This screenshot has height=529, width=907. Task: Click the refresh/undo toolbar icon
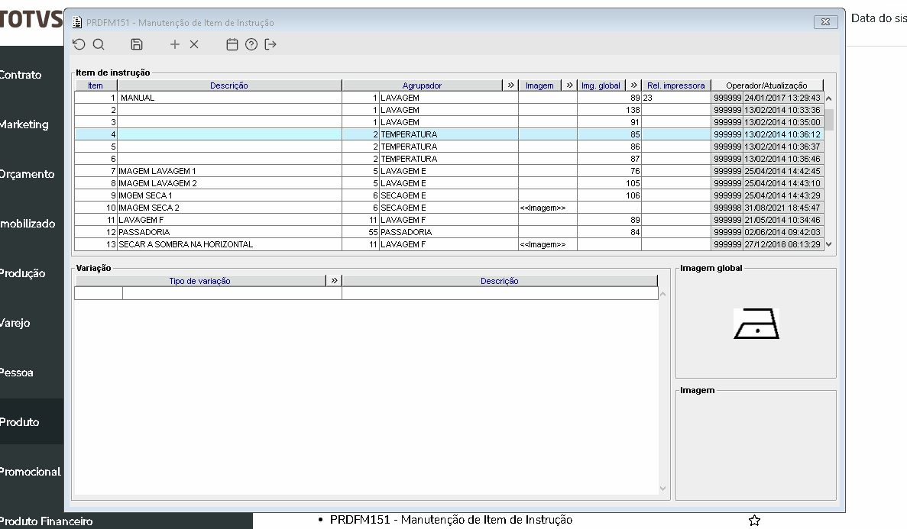(79, 44)
